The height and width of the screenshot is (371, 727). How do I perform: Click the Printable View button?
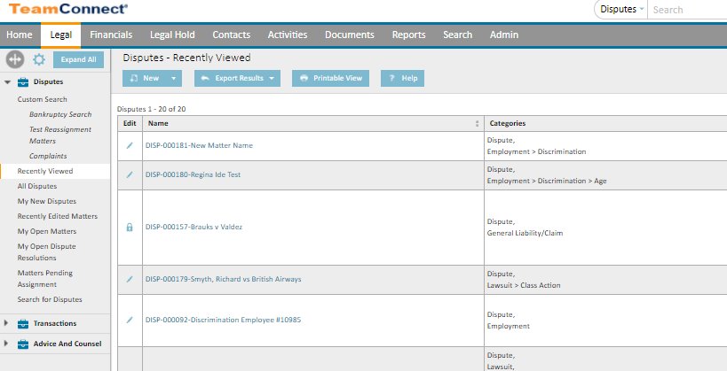[x=330, y=79]
